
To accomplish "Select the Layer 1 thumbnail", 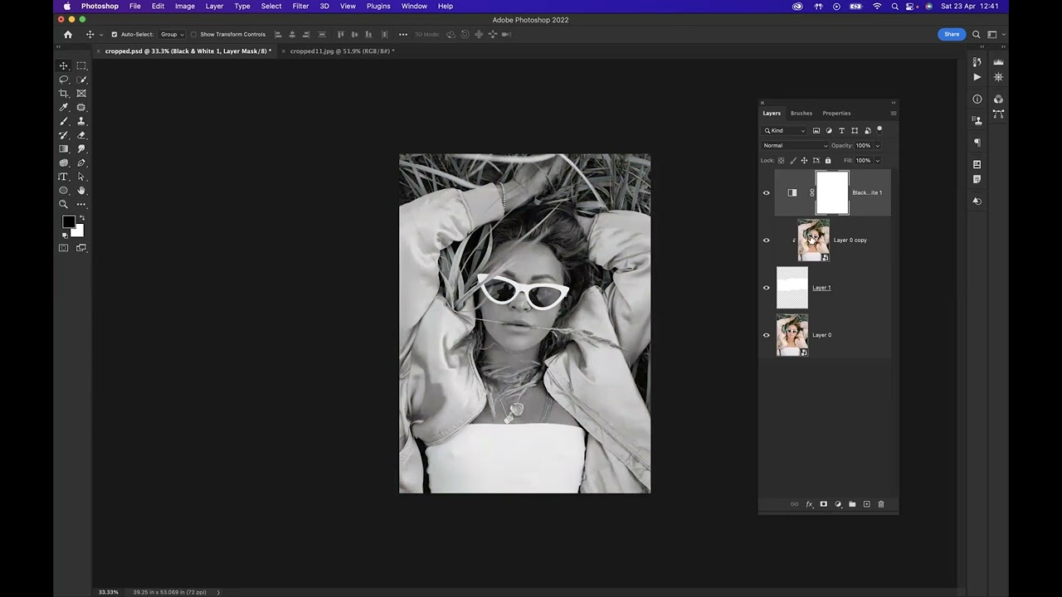I will (792, 288).
